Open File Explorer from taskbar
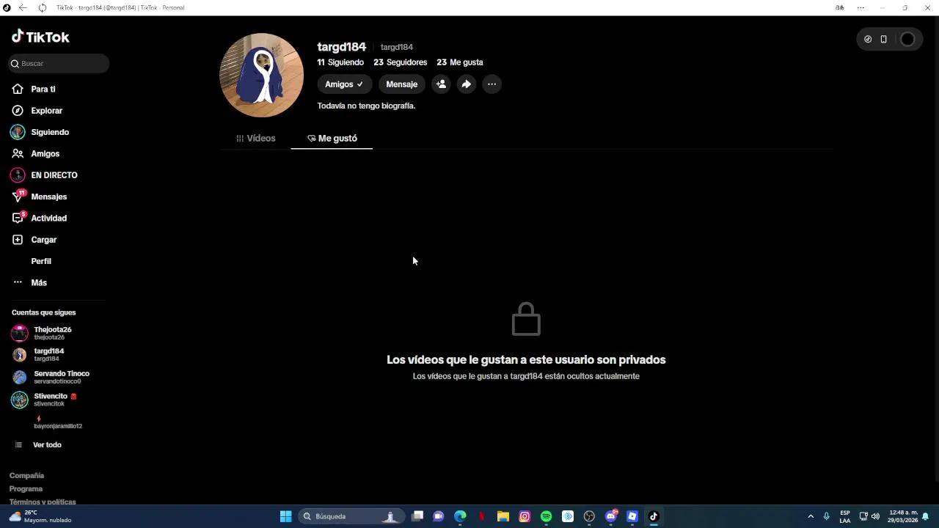Image resolution: width=939 pixels, height=528 pixels. [503, 516]
